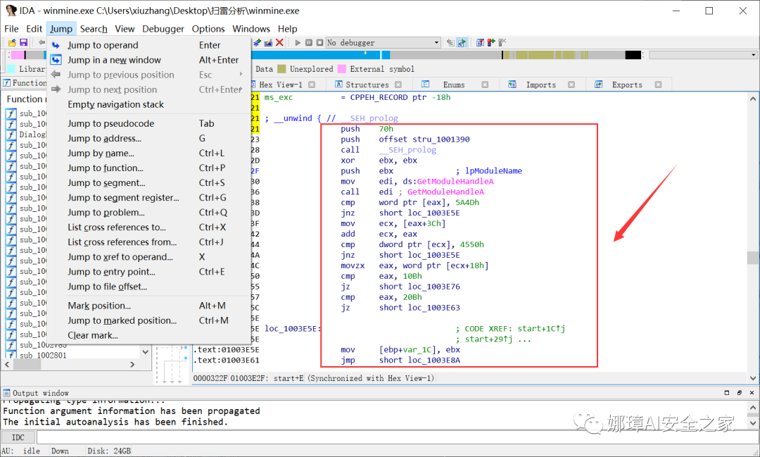Click the highlighted toolbar icon with the green arrow
This screenshot has height=457, width=760.
462,43
